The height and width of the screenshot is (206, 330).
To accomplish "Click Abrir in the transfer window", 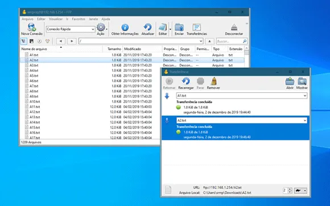I will point(290,84).
